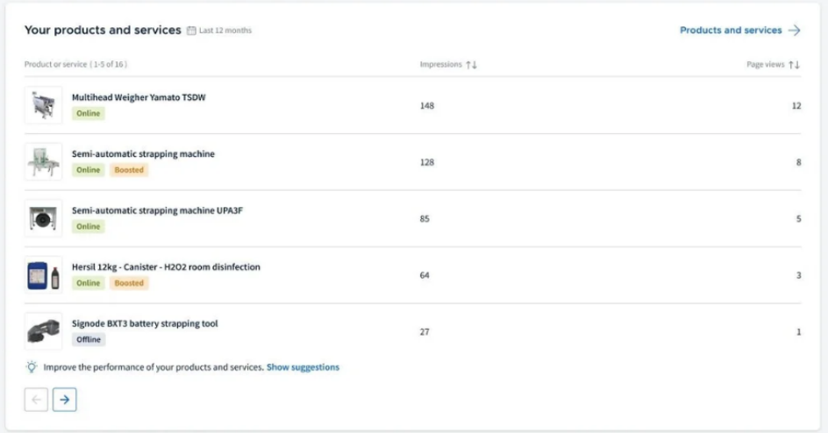Click the Show suggestions link
The image size is (828, 433).
303,367
